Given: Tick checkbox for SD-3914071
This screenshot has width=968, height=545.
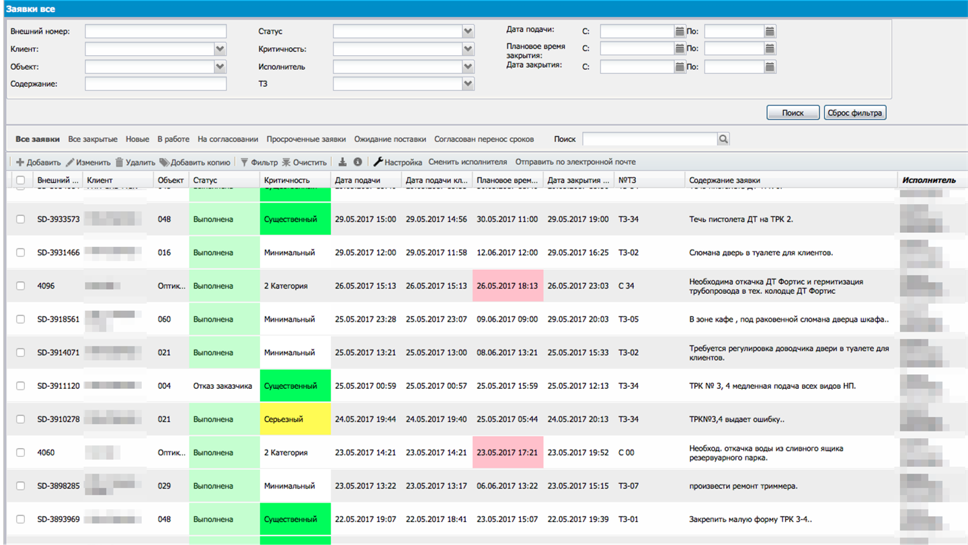Looking at the screenshot, I should tap(20, 353).
